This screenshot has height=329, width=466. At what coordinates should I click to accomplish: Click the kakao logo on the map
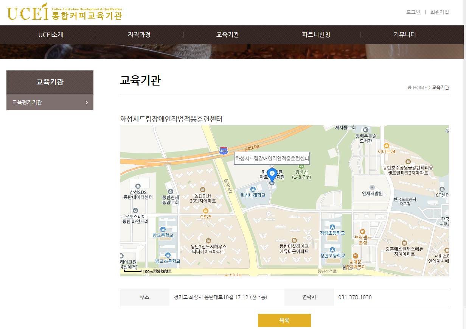click(x=162, y=271)
